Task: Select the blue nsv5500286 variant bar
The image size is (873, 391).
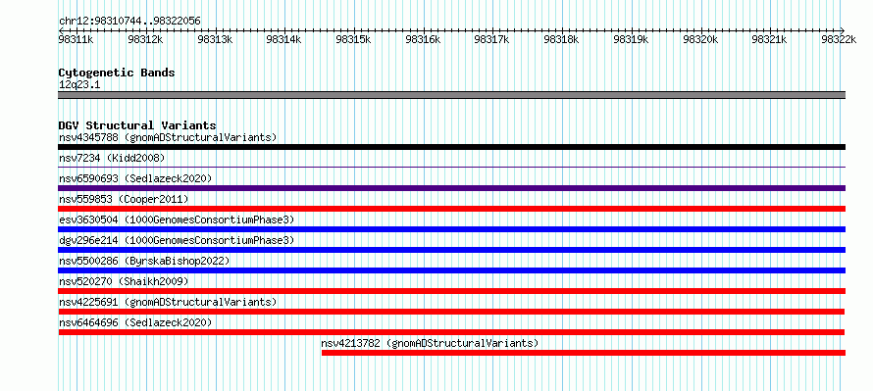Action: pyautogui.click(x=451, y=270)
